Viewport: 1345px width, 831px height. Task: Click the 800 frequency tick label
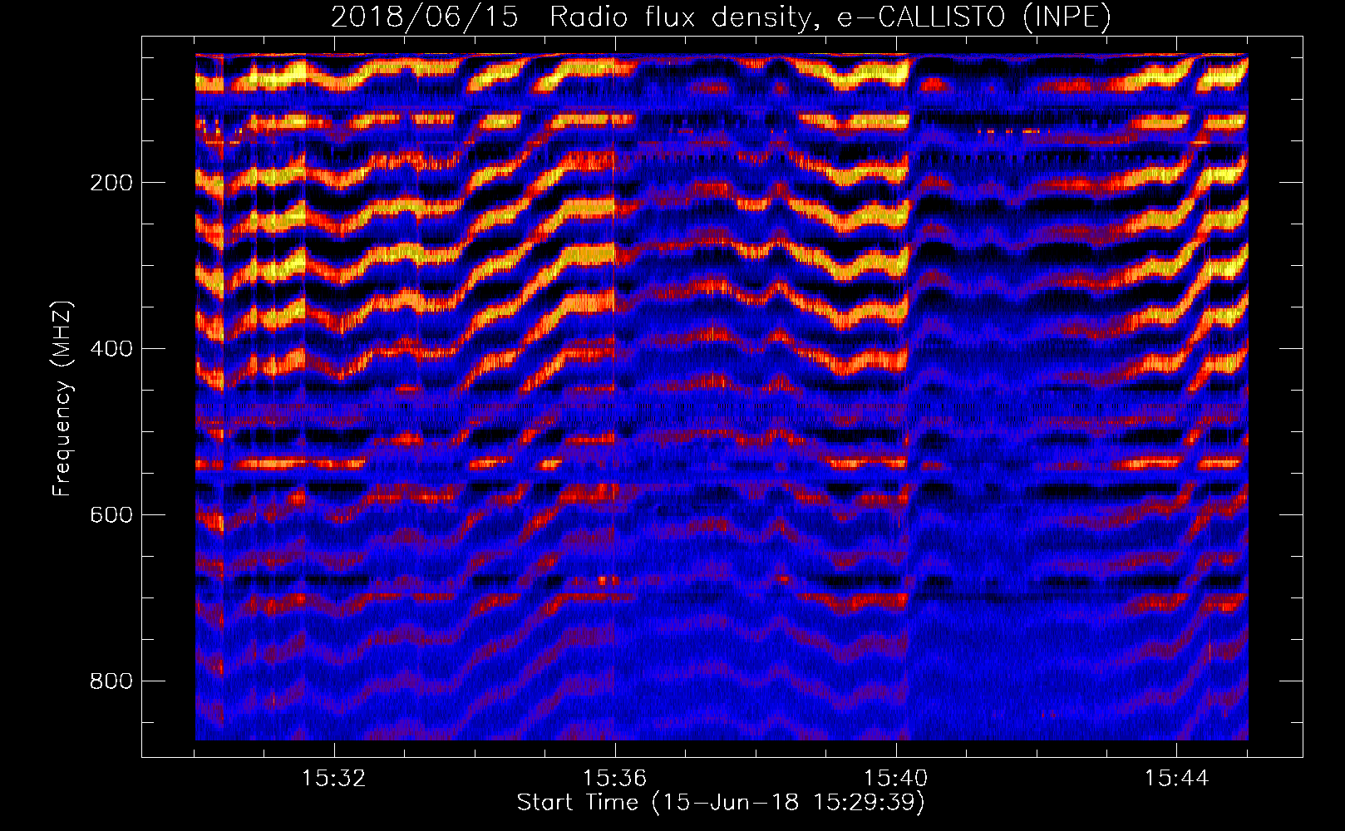tap(111, 681)
